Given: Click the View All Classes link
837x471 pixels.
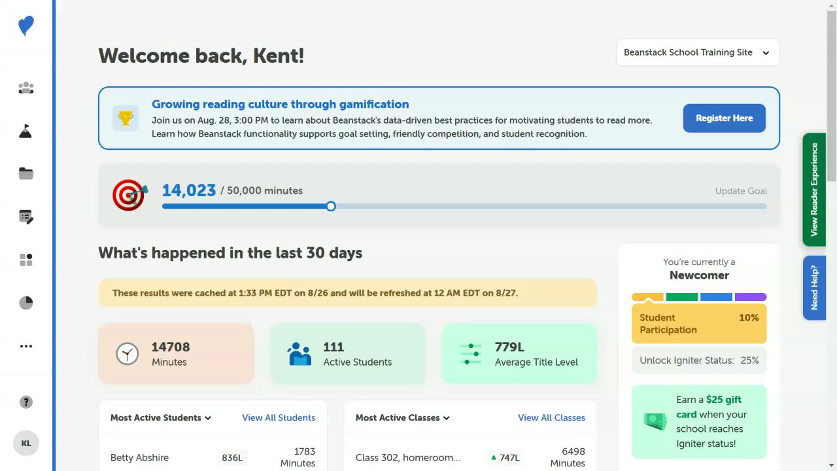Looking at the screenshot, I should click(x=551, y=417).
